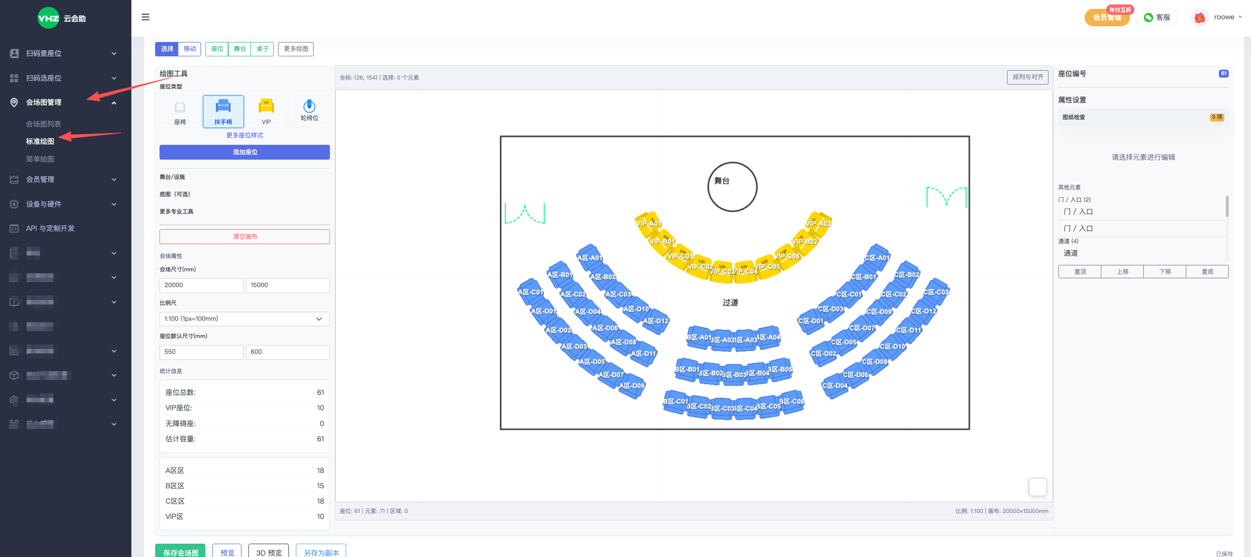Pick the 扶手椅 armchair seat icon
This screenshot has height=557, width=1251.
(x=223, y=106)
